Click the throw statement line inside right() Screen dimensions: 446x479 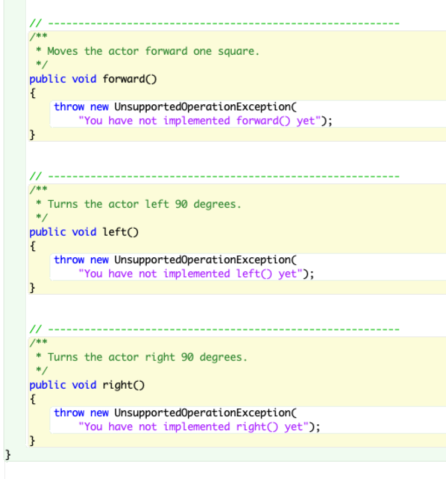click(x=175, y=413)
